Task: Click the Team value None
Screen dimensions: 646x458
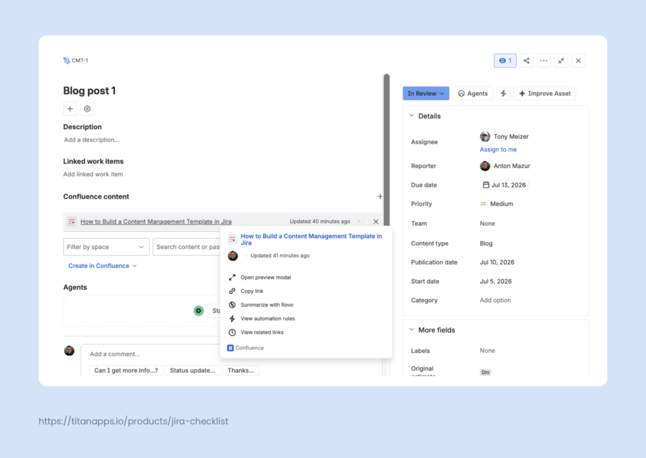Action: coord(488,224)
